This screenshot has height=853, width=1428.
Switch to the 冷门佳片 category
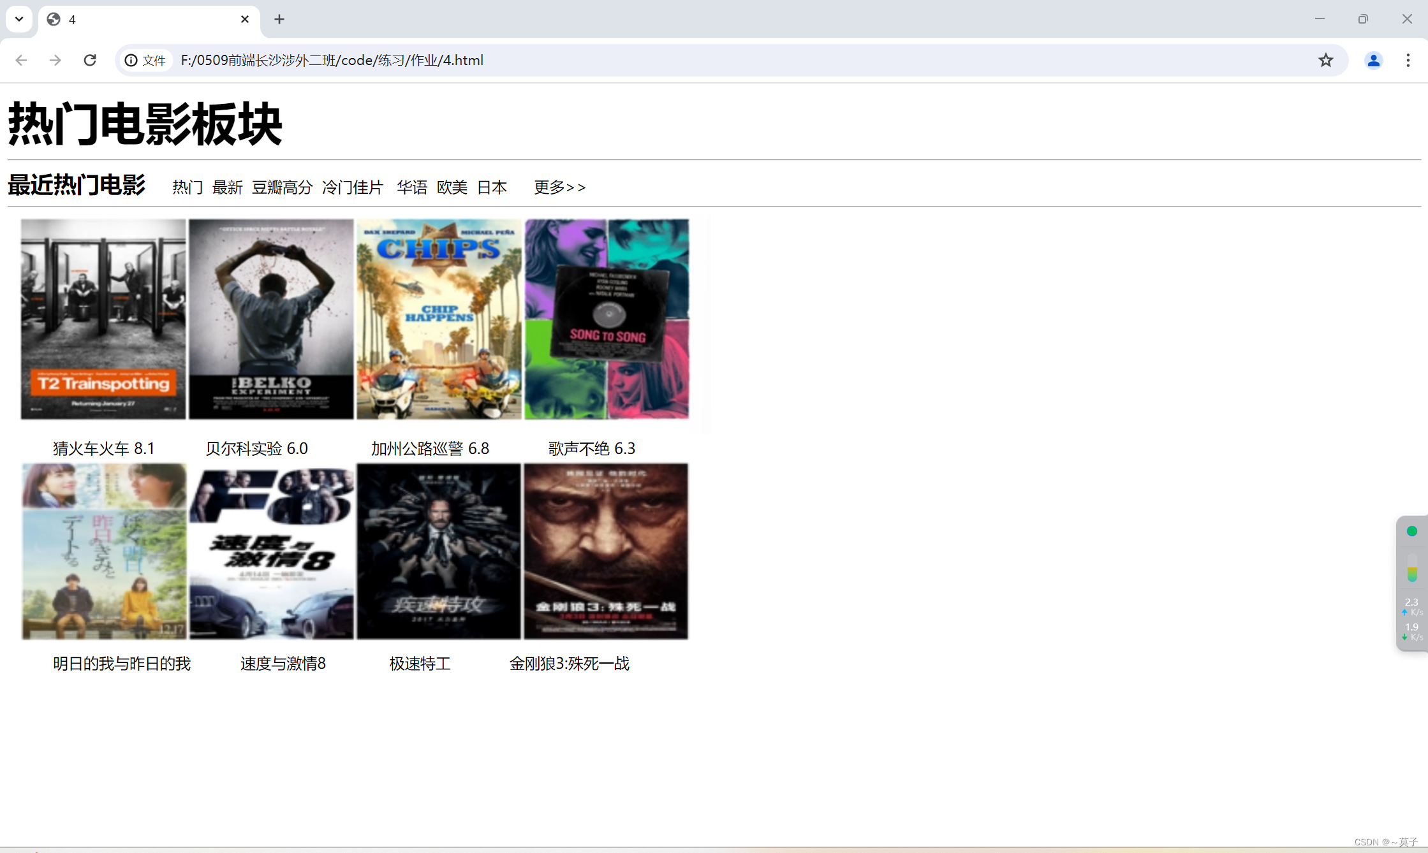click(x=353, y=187)
